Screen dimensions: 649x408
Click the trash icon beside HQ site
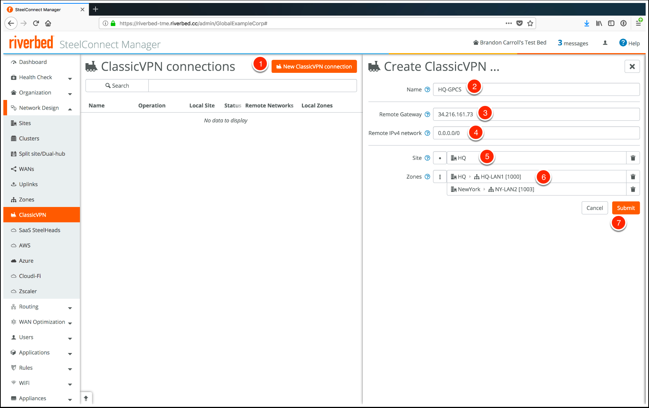(633, 158)
